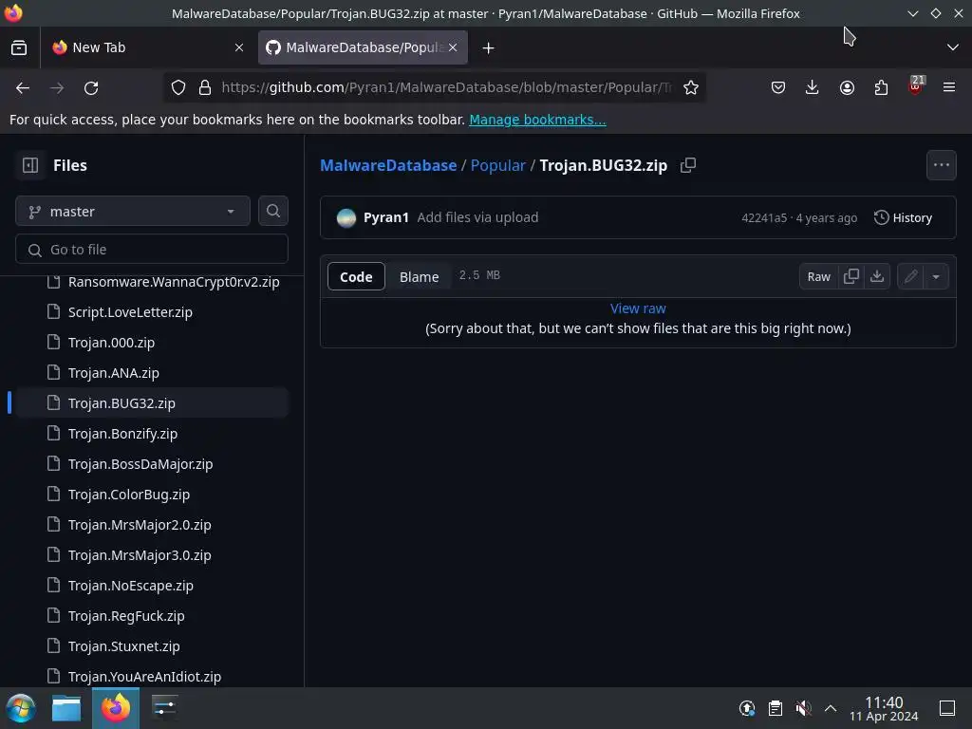
Task: Expand hidden system tray icons arrow
Action: click(x=831, y=708)
